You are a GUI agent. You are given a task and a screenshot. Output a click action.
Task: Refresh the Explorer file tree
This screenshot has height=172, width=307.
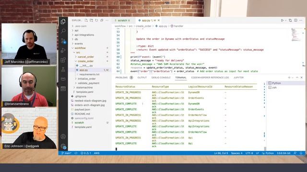pos(96,20)
